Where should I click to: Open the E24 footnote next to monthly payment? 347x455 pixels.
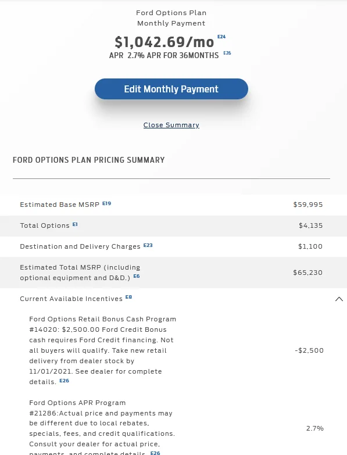pos(221,37)
